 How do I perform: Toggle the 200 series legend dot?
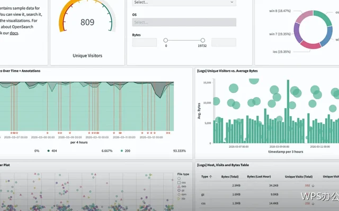pyautogui.click(x=122, y=151)
